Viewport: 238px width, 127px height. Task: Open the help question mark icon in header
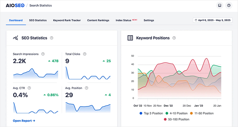point(229,6)
